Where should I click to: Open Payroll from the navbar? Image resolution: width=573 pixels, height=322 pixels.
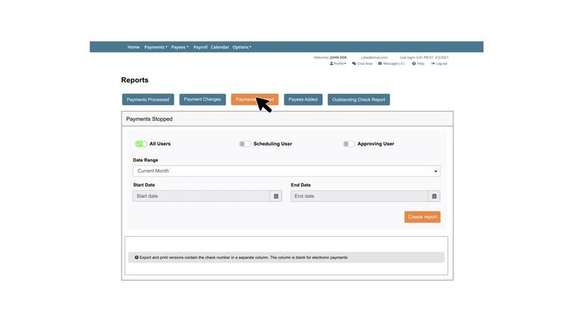click(x=200, y=47)
